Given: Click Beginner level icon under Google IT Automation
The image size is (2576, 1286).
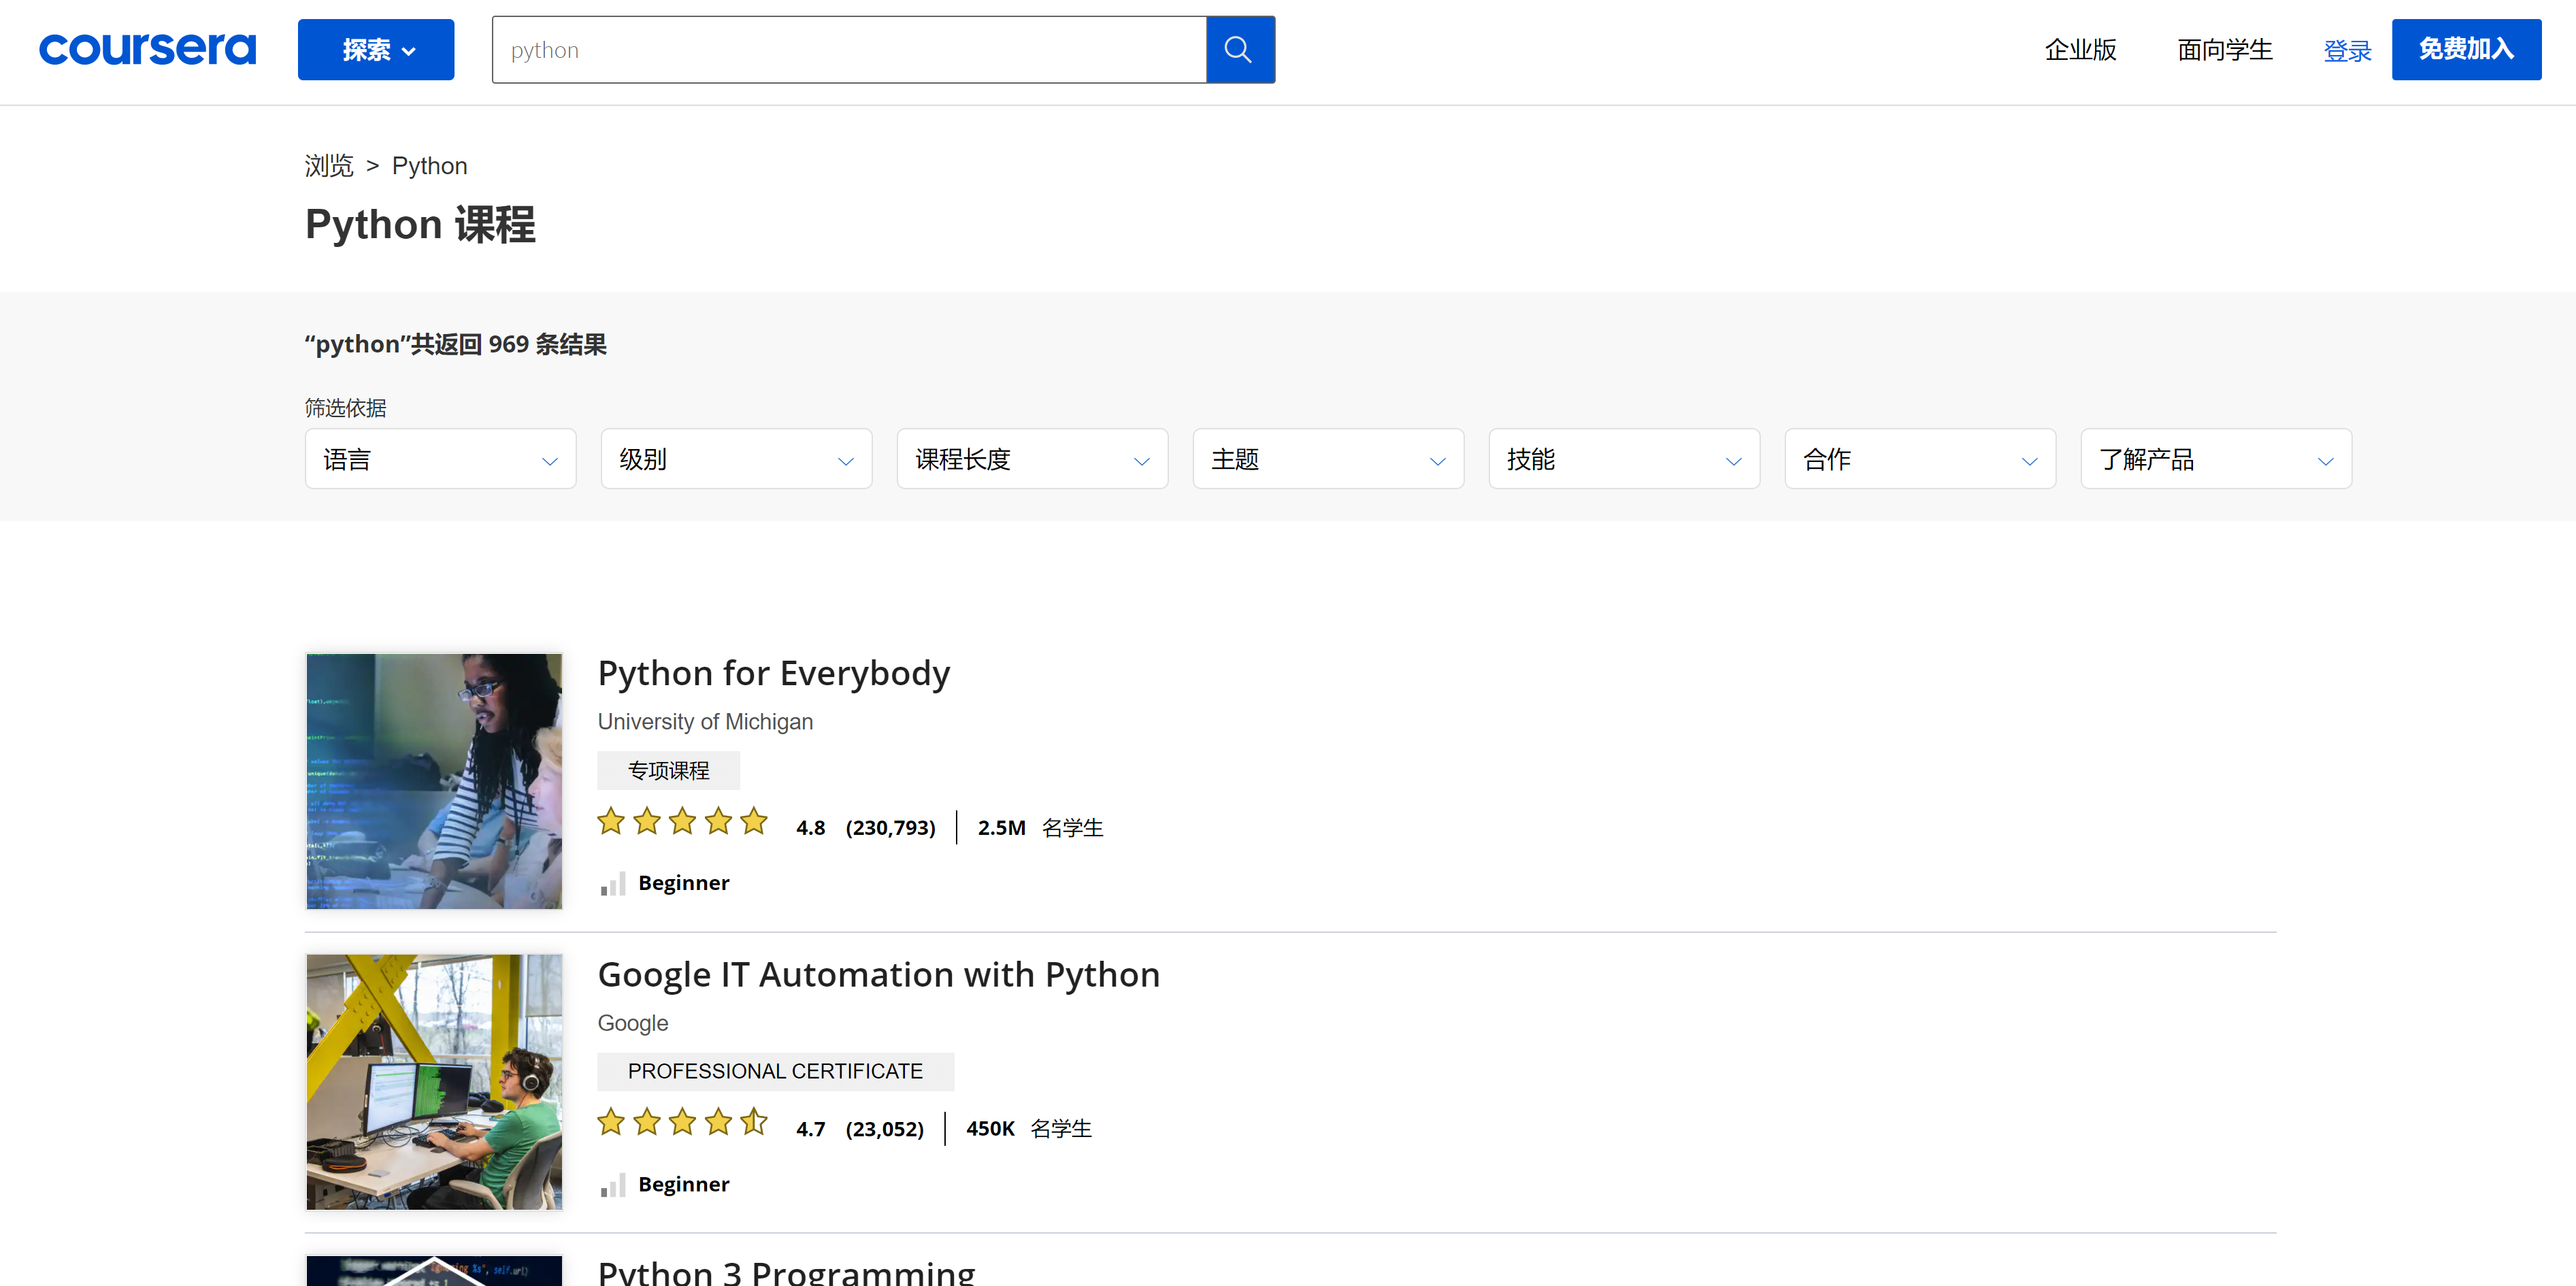Looking at the screenshot, I should (x=613, y=1184).
